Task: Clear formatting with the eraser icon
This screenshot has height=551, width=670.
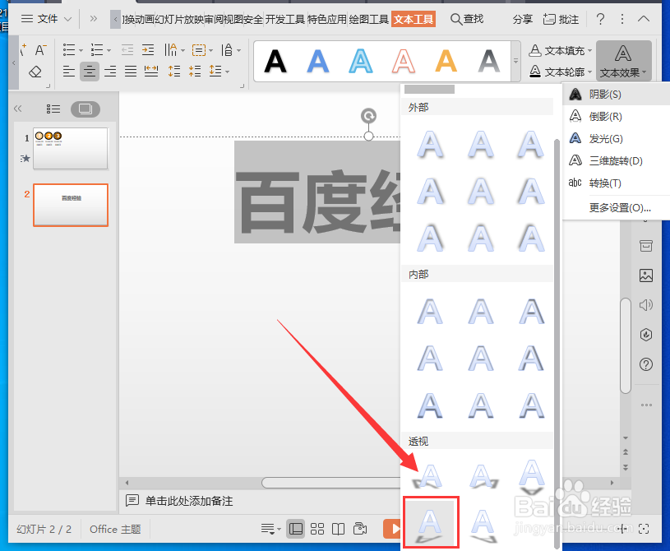Action: (35, 72)
